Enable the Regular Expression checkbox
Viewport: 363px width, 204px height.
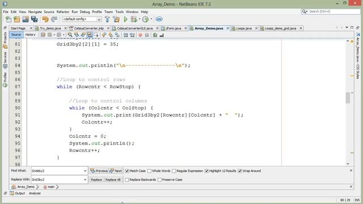174,171
